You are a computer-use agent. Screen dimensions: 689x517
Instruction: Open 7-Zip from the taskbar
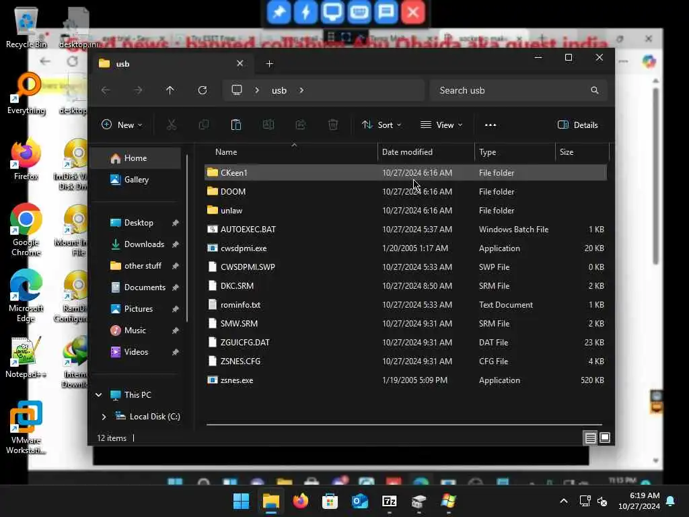pos(390,501)
